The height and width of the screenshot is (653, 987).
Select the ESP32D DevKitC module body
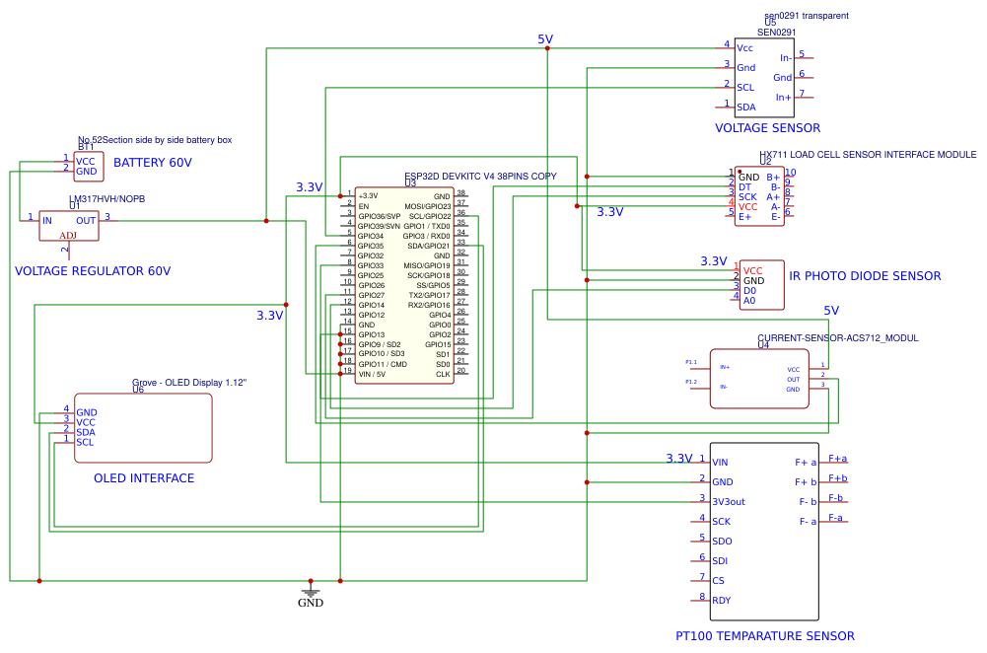[x=404, y=285]
